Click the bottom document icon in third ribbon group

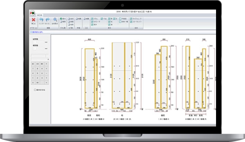point(69,25)
